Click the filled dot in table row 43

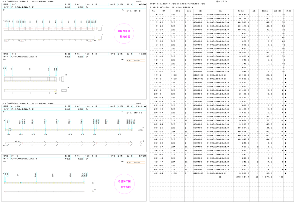286,173
